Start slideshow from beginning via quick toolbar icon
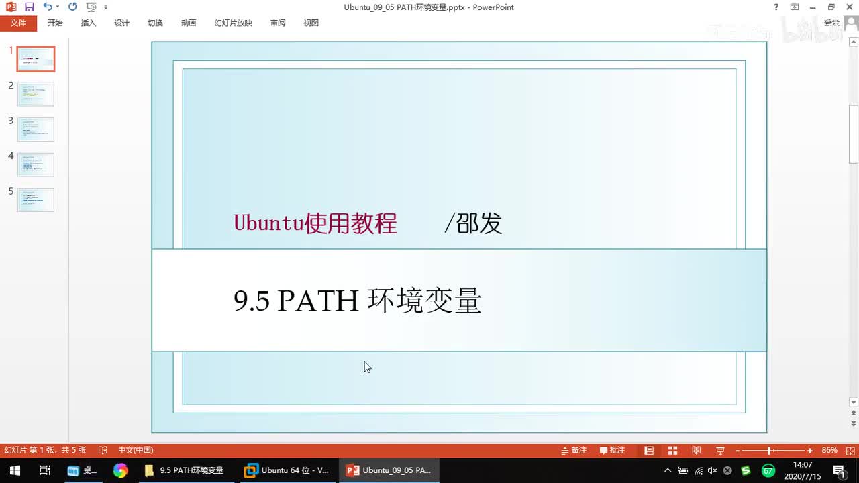Image resolution: width=859 pixels, height=483 pixels. (91, 7)
